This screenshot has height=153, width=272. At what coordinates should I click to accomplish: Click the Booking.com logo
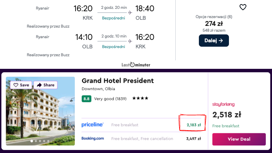point(92,139)
